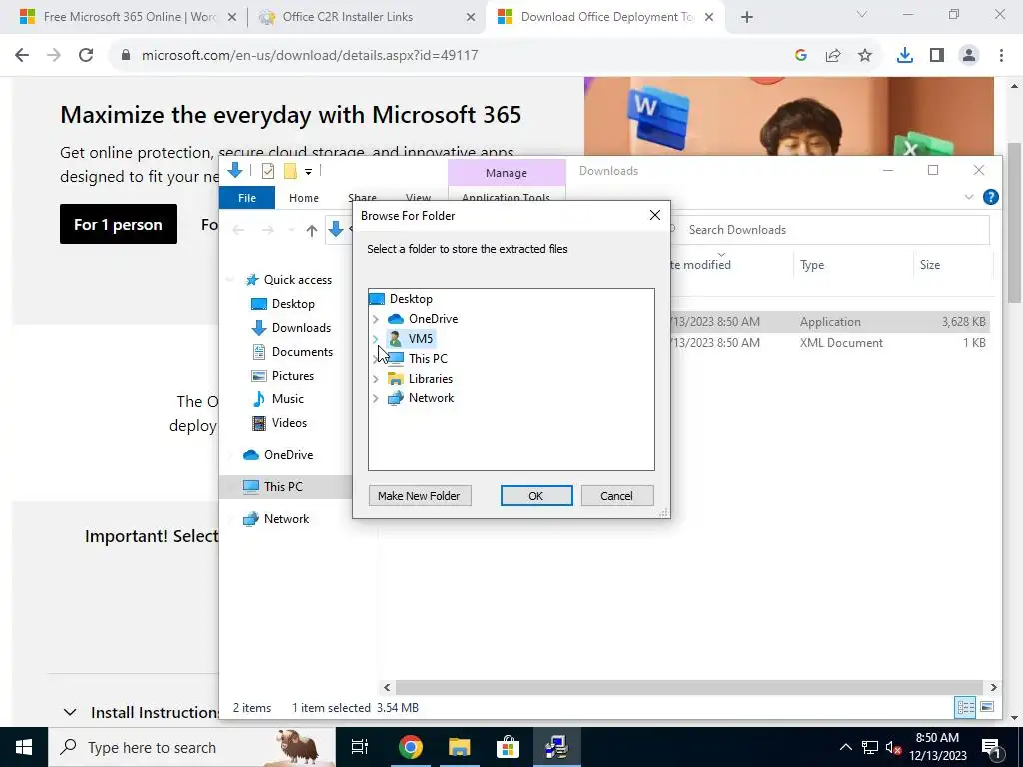Open Manage tab in Explorer
The image size is (1023, 767).
pyautogui.click(x=507, y=173)
